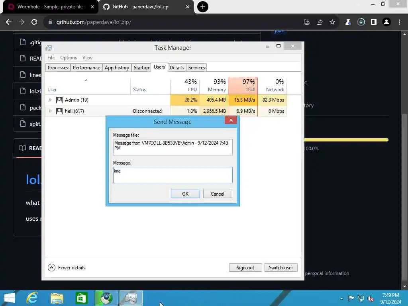The width and height of the screenshot is (408, 306).
Task: Launch Internet Explorer from taskbar
Action: tap(32, 298)
